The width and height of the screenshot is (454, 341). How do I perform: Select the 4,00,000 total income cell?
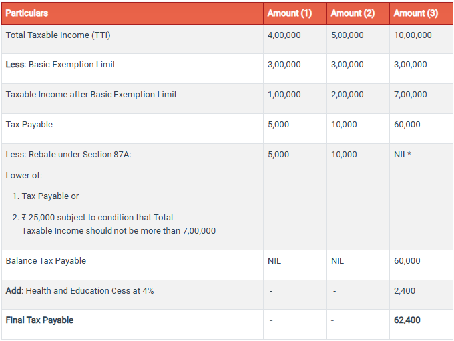coord(284,35)
